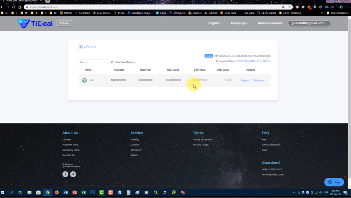Open the Contact Us footer link
This screenshot has width=351, height=198.
[x=68, y=155]
